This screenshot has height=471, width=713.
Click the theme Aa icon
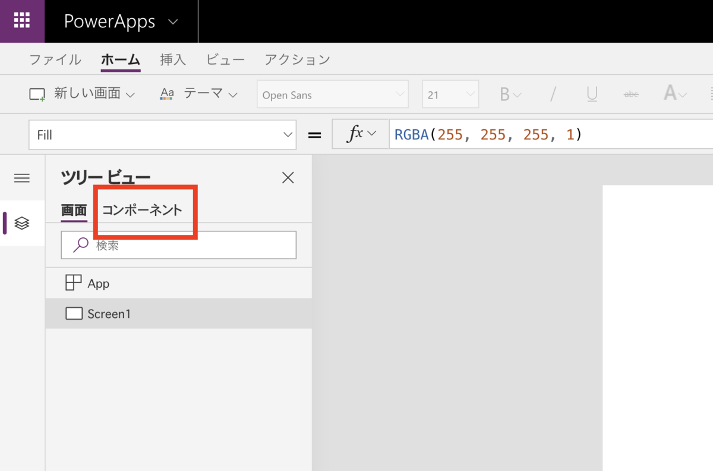(168, 94)
